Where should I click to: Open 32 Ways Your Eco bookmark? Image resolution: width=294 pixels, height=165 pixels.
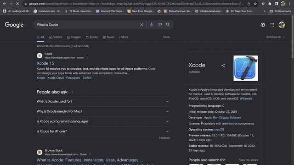click(240, 11)
